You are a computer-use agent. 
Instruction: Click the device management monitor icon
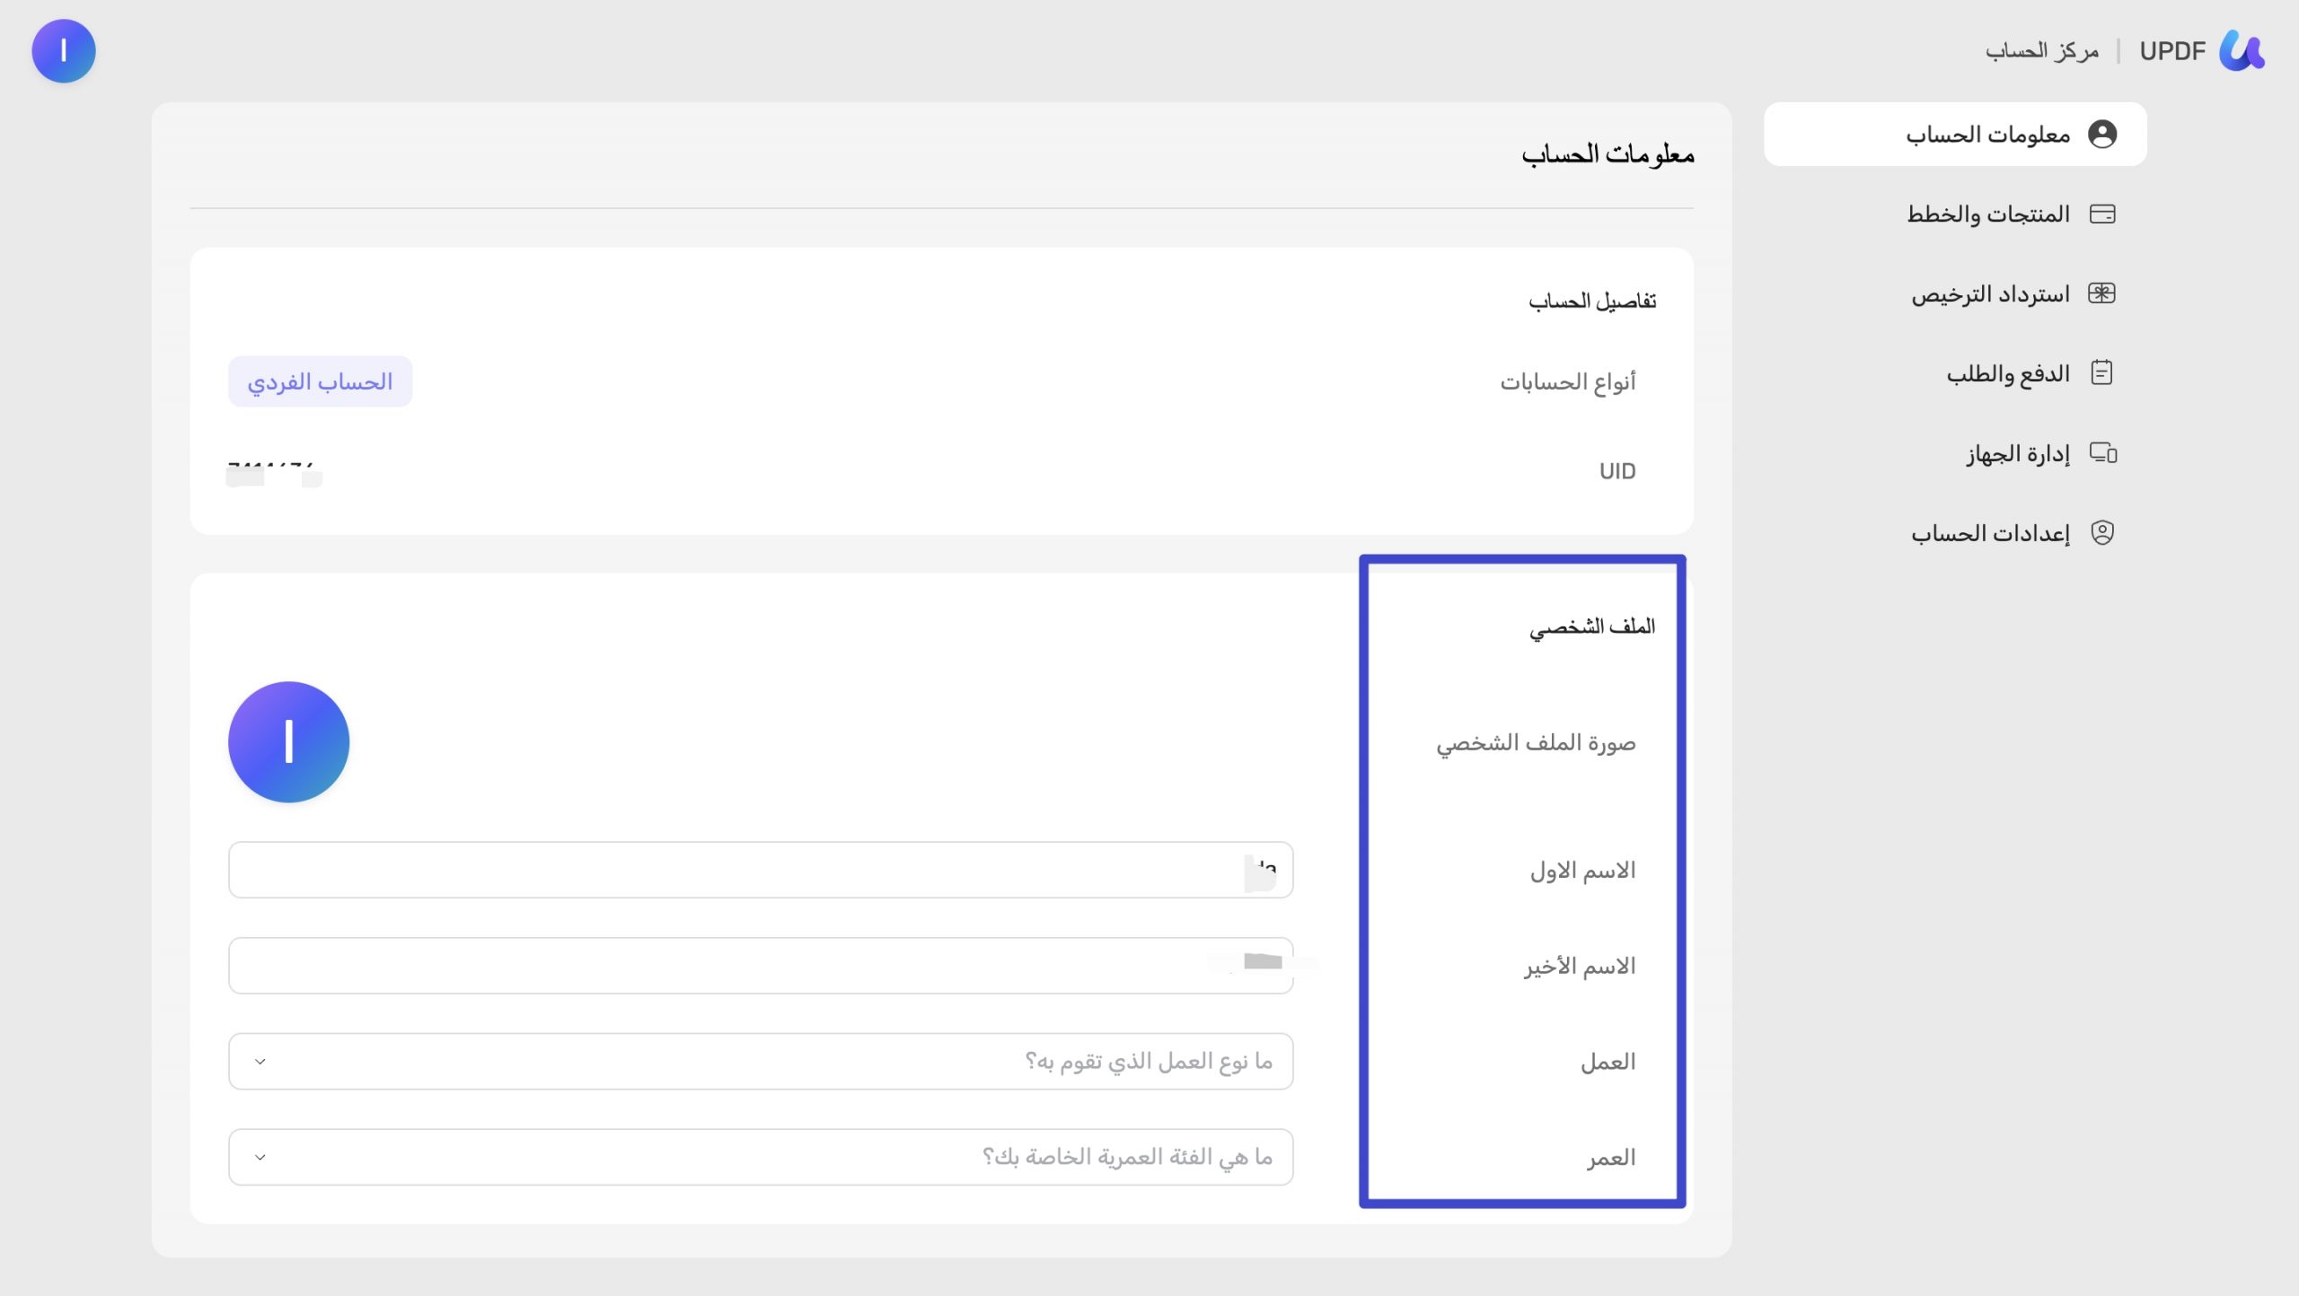coord(2102,452)
